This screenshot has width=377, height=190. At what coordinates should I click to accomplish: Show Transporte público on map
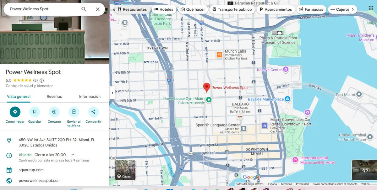[x=232, y=9]
